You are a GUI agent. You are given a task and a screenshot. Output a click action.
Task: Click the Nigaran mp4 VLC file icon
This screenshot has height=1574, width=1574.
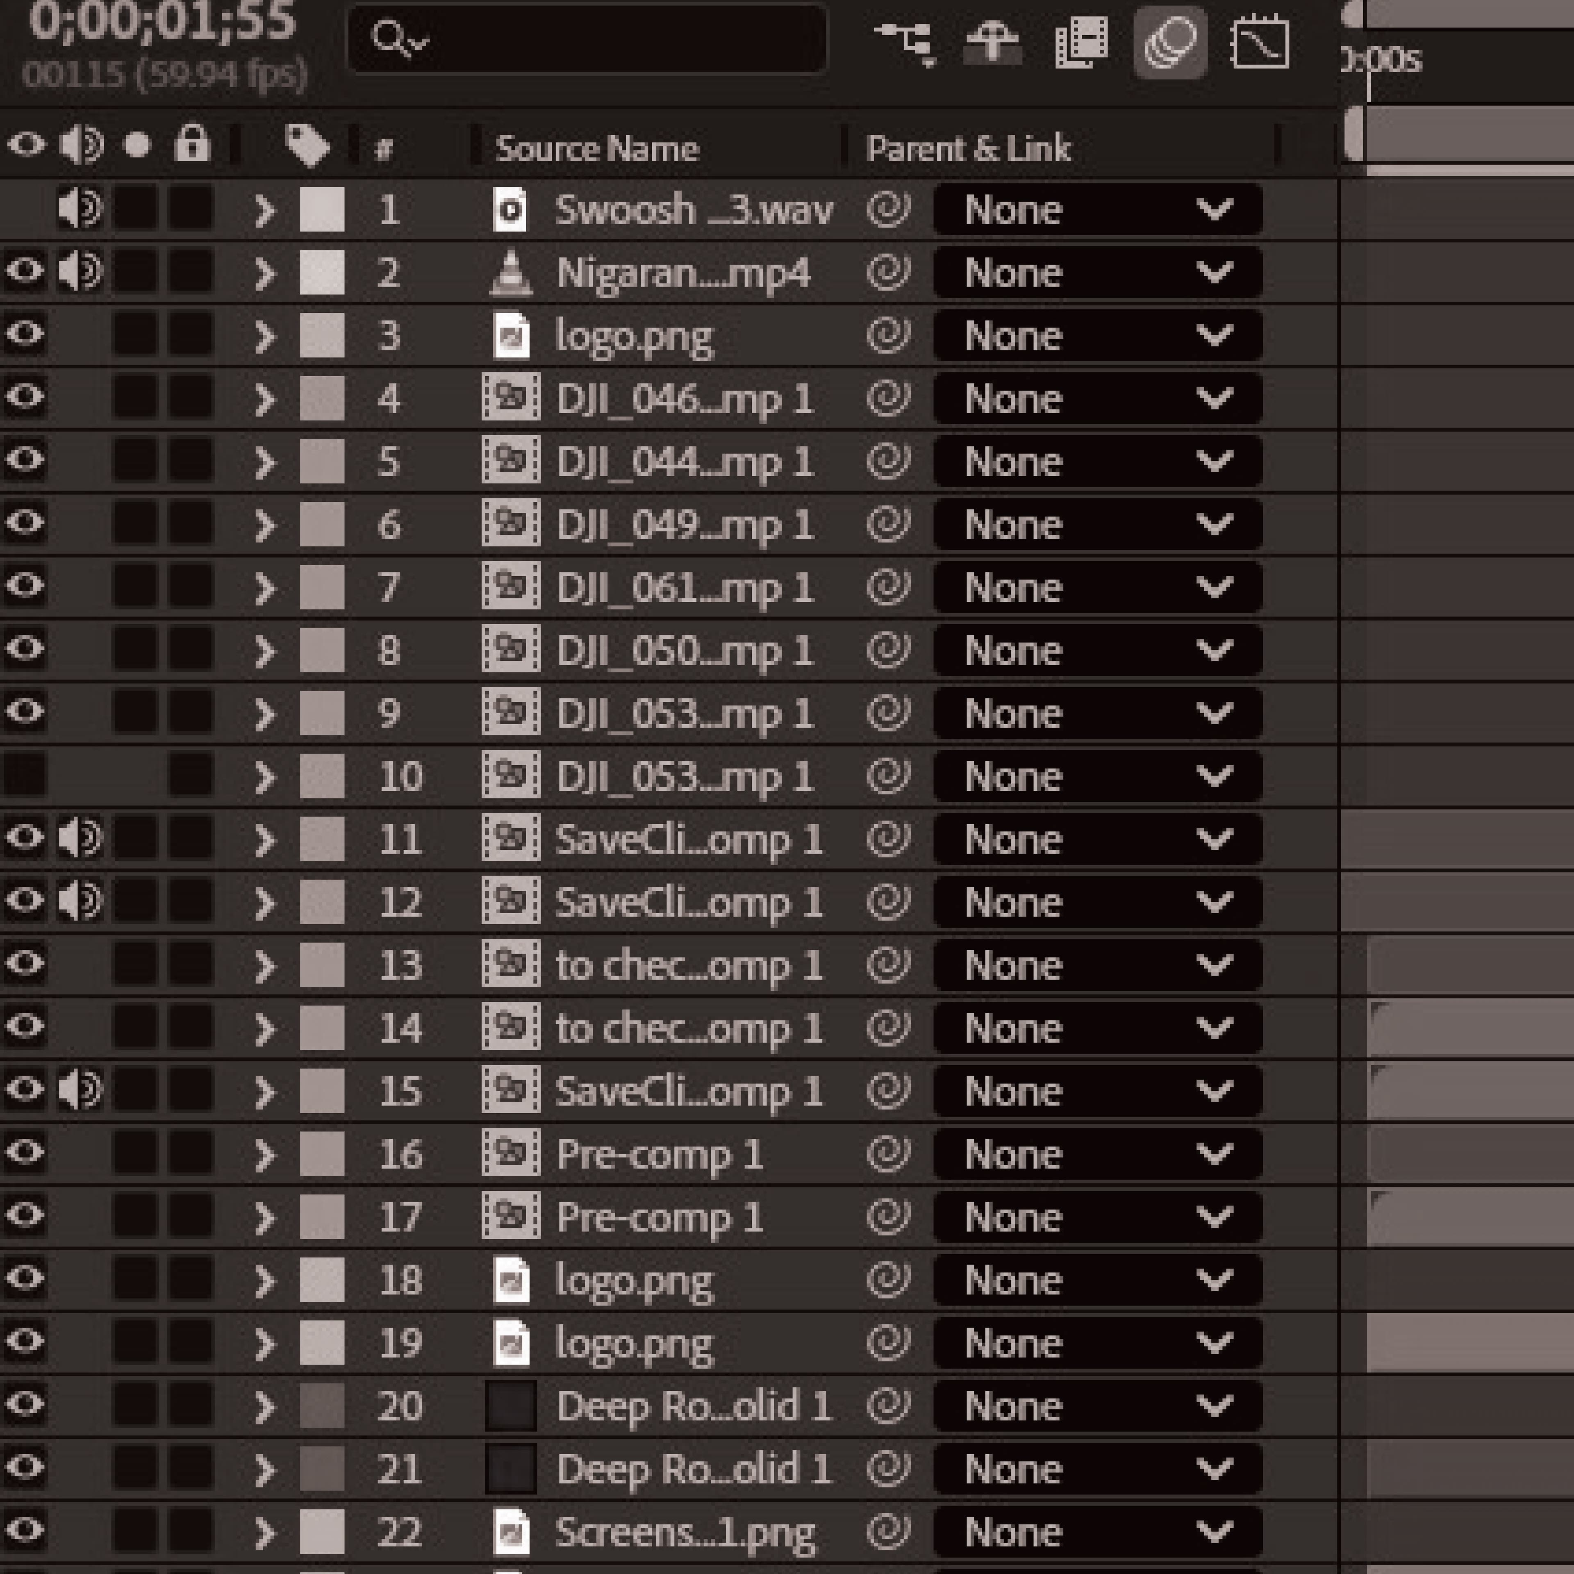(x=511, y=273)
